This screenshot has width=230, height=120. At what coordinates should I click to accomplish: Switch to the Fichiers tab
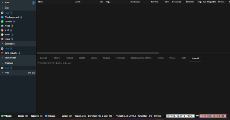(x=56, y=58)
